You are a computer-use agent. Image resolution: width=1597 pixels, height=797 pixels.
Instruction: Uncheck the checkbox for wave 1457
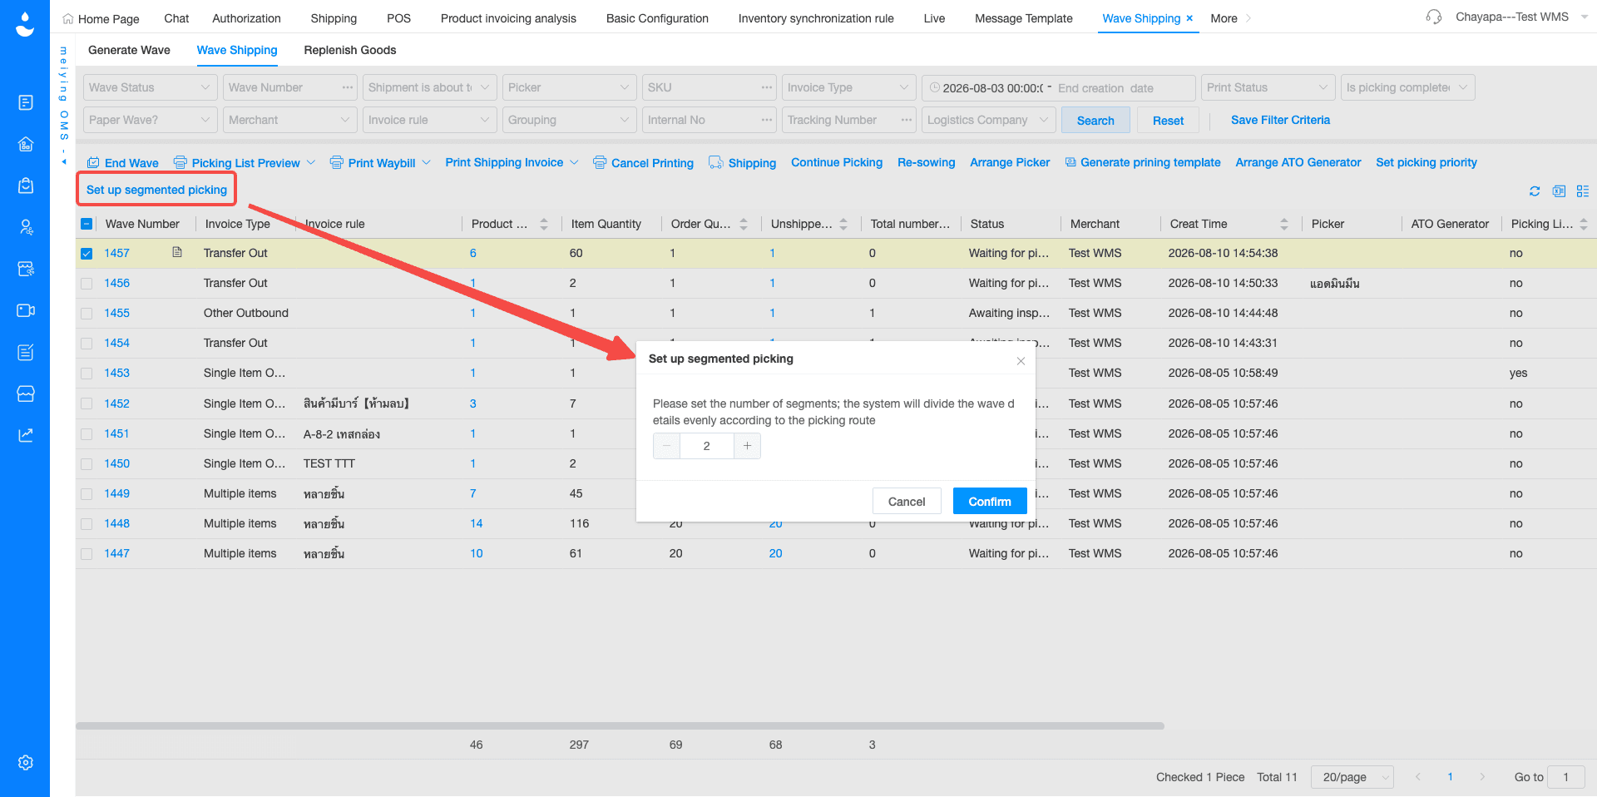(87, 254)
